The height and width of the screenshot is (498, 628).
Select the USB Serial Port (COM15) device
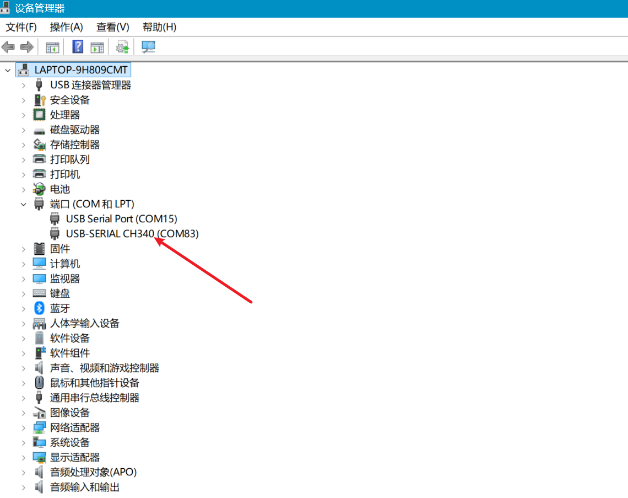click(x=121, y=219)
